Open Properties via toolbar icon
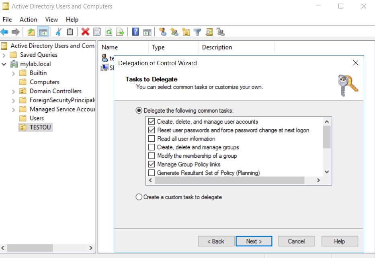 [x=97, y=32]
